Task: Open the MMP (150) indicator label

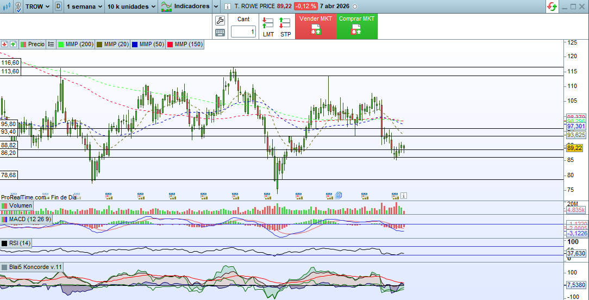Action: 185,45
